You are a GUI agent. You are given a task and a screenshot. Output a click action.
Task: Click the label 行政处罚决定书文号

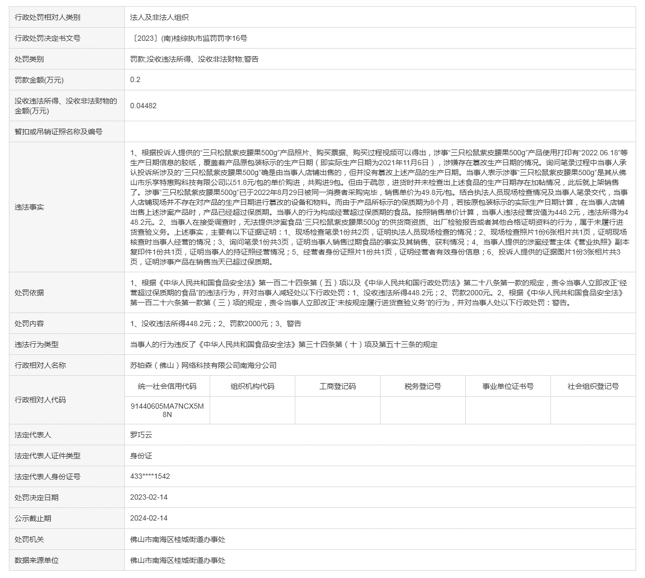(x=48, y=38)
